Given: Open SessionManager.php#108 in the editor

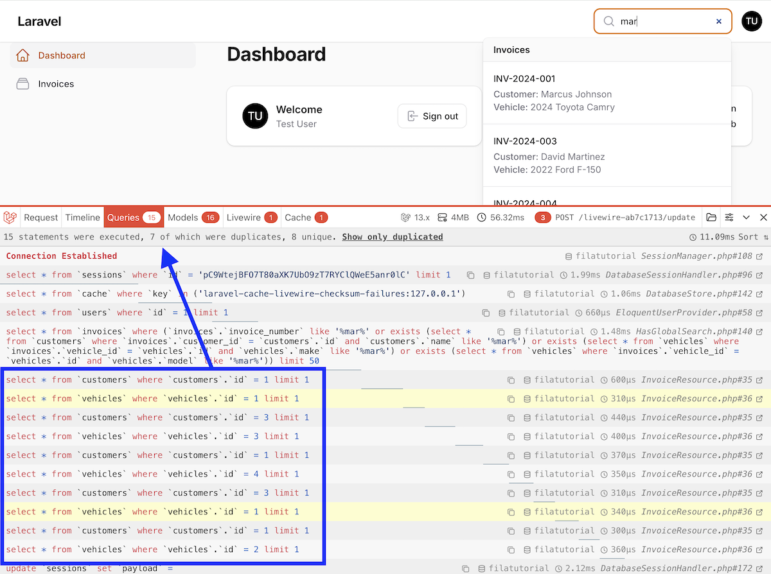Looking at the screenshot, I should pos(760,256).
